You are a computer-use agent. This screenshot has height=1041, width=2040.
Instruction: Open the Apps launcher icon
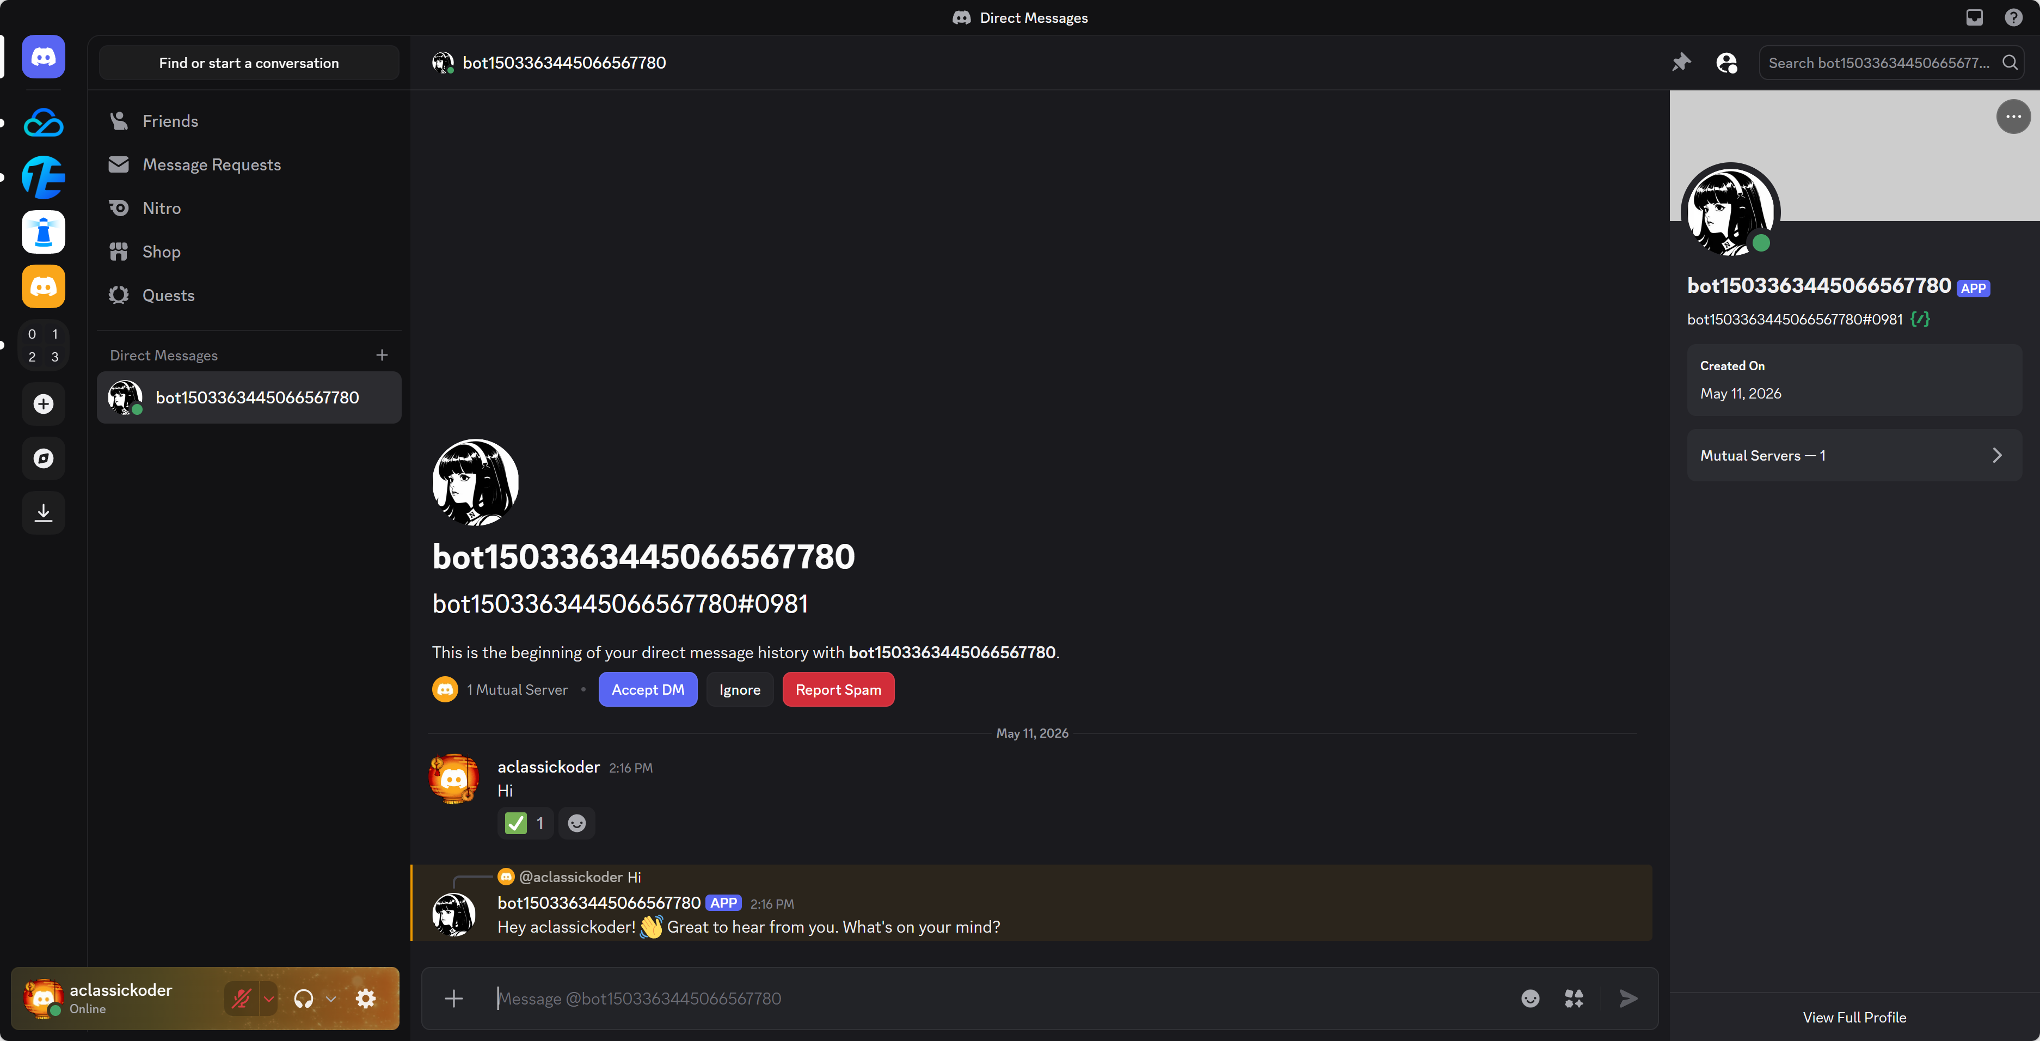(x=1574, y=998)
